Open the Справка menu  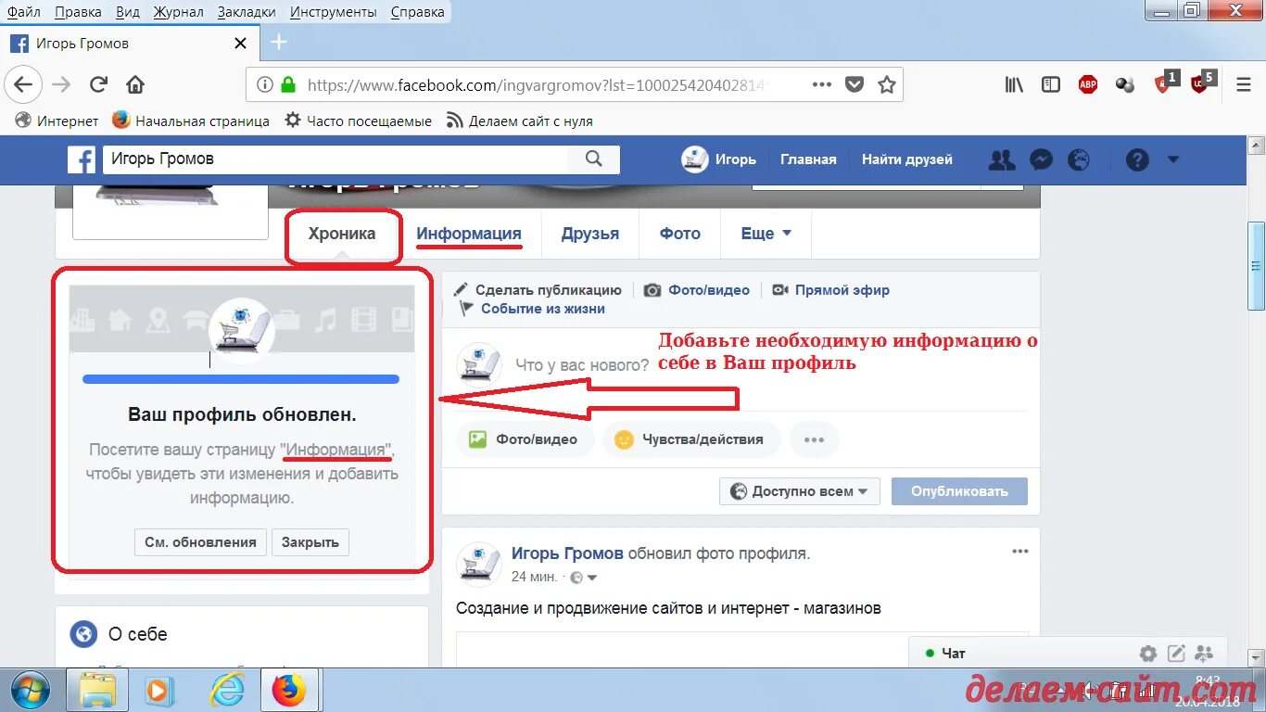point(417,12)
